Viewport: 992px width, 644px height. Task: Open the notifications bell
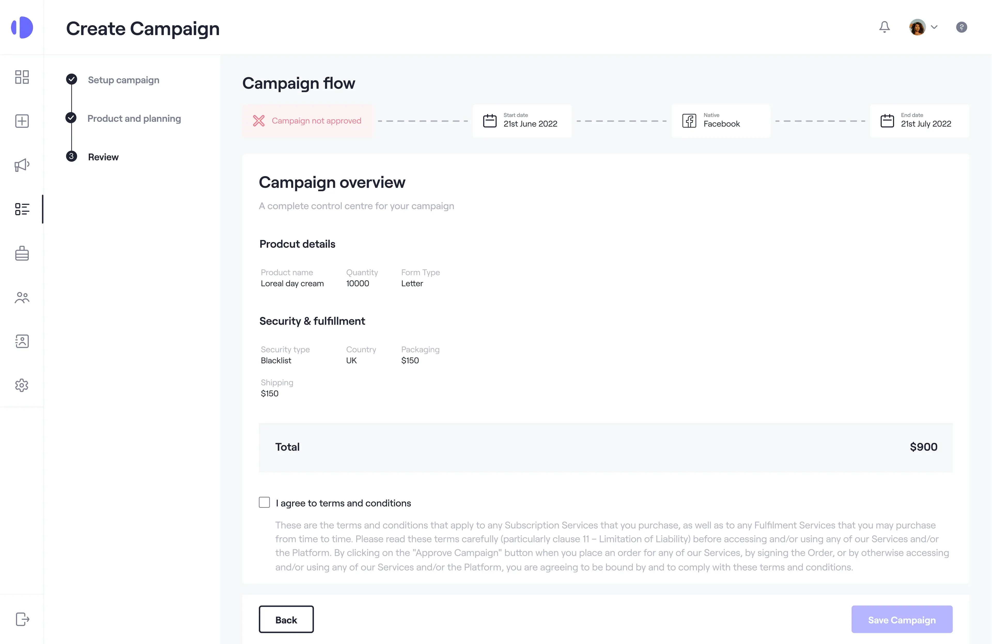885,27
